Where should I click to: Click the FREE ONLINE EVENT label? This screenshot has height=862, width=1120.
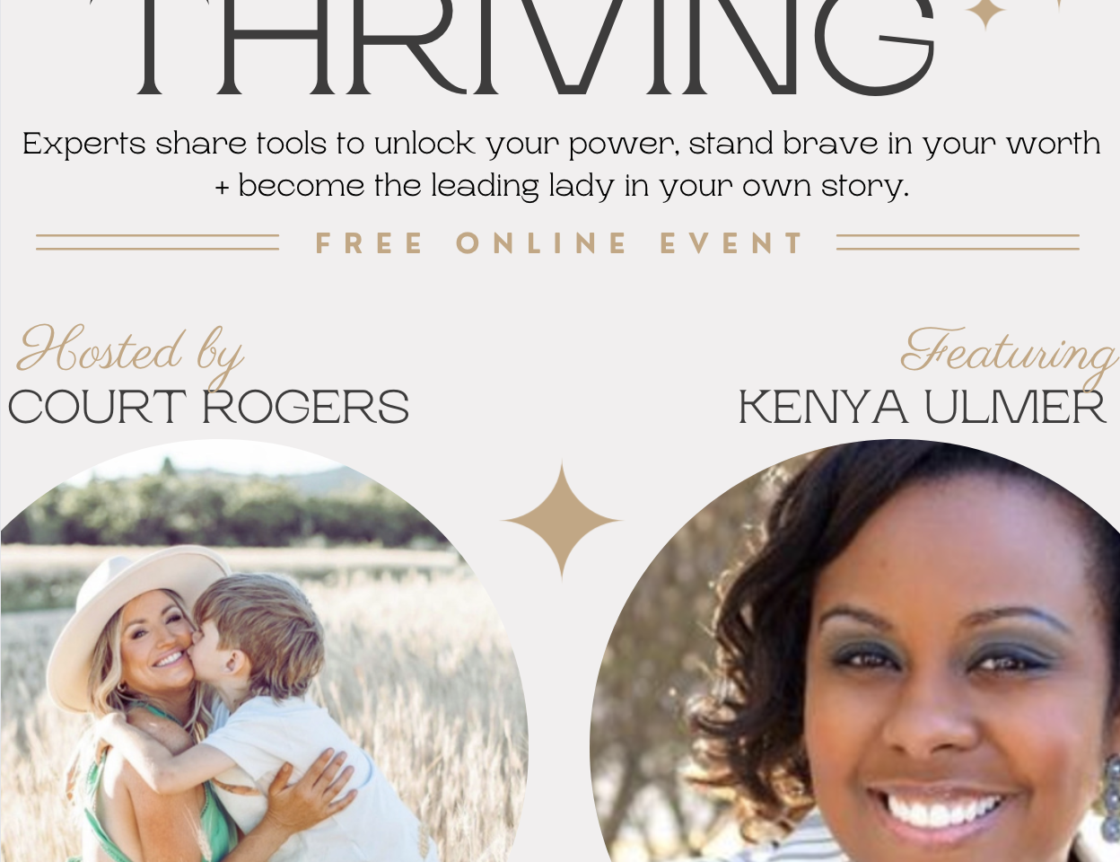560,244
